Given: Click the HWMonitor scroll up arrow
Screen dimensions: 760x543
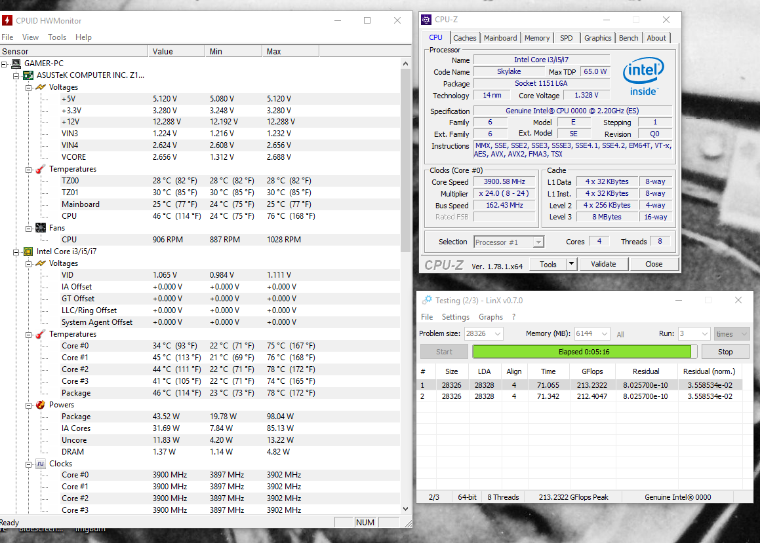Looking at the screenshot, I should pos(405,64).
